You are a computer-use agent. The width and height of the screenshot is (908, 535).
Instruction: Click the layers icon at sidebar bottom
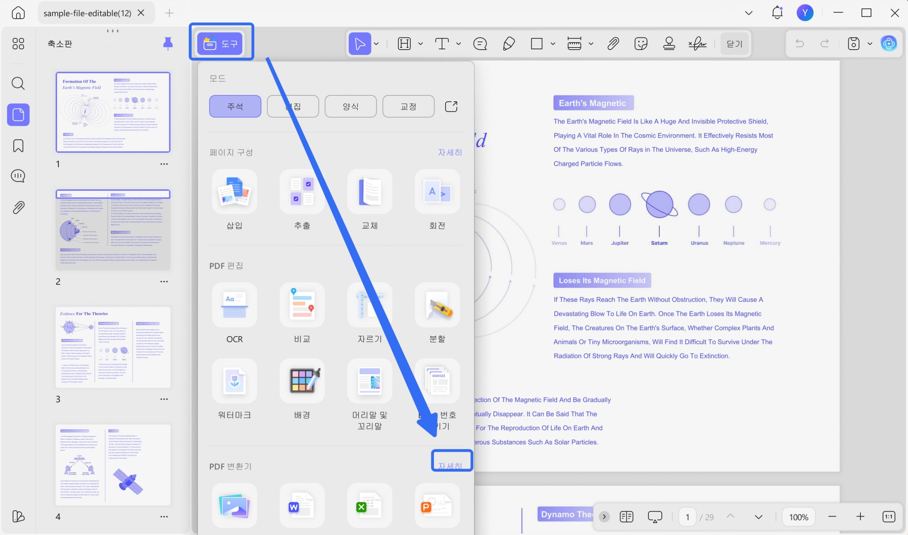coord(18,516)
